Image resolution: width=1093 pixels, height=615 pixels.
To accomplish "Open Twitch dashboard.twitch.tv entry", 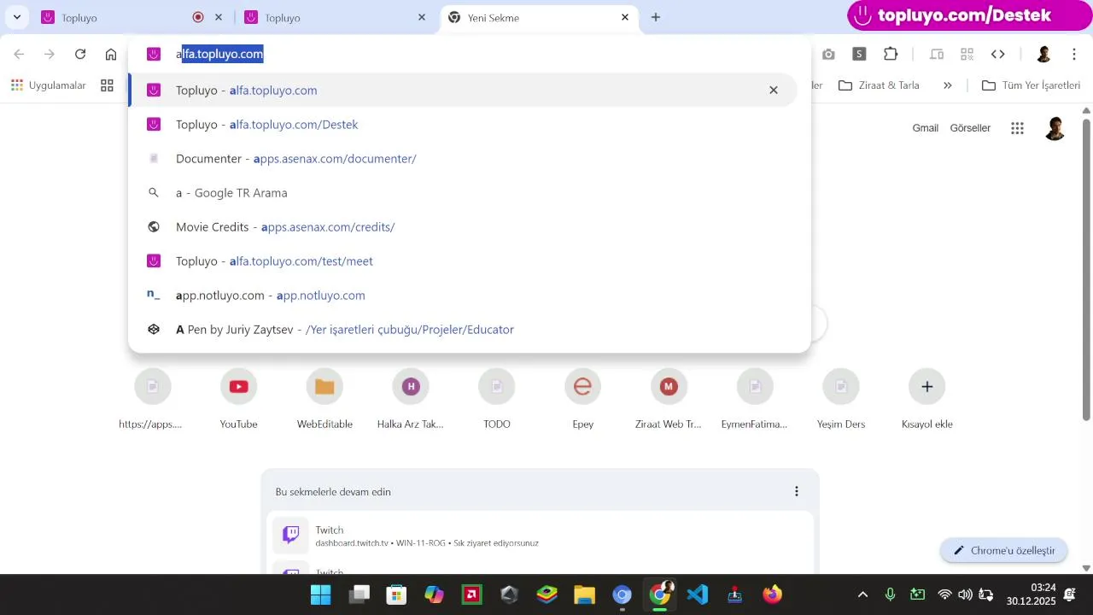I will (x=540, y=536).
